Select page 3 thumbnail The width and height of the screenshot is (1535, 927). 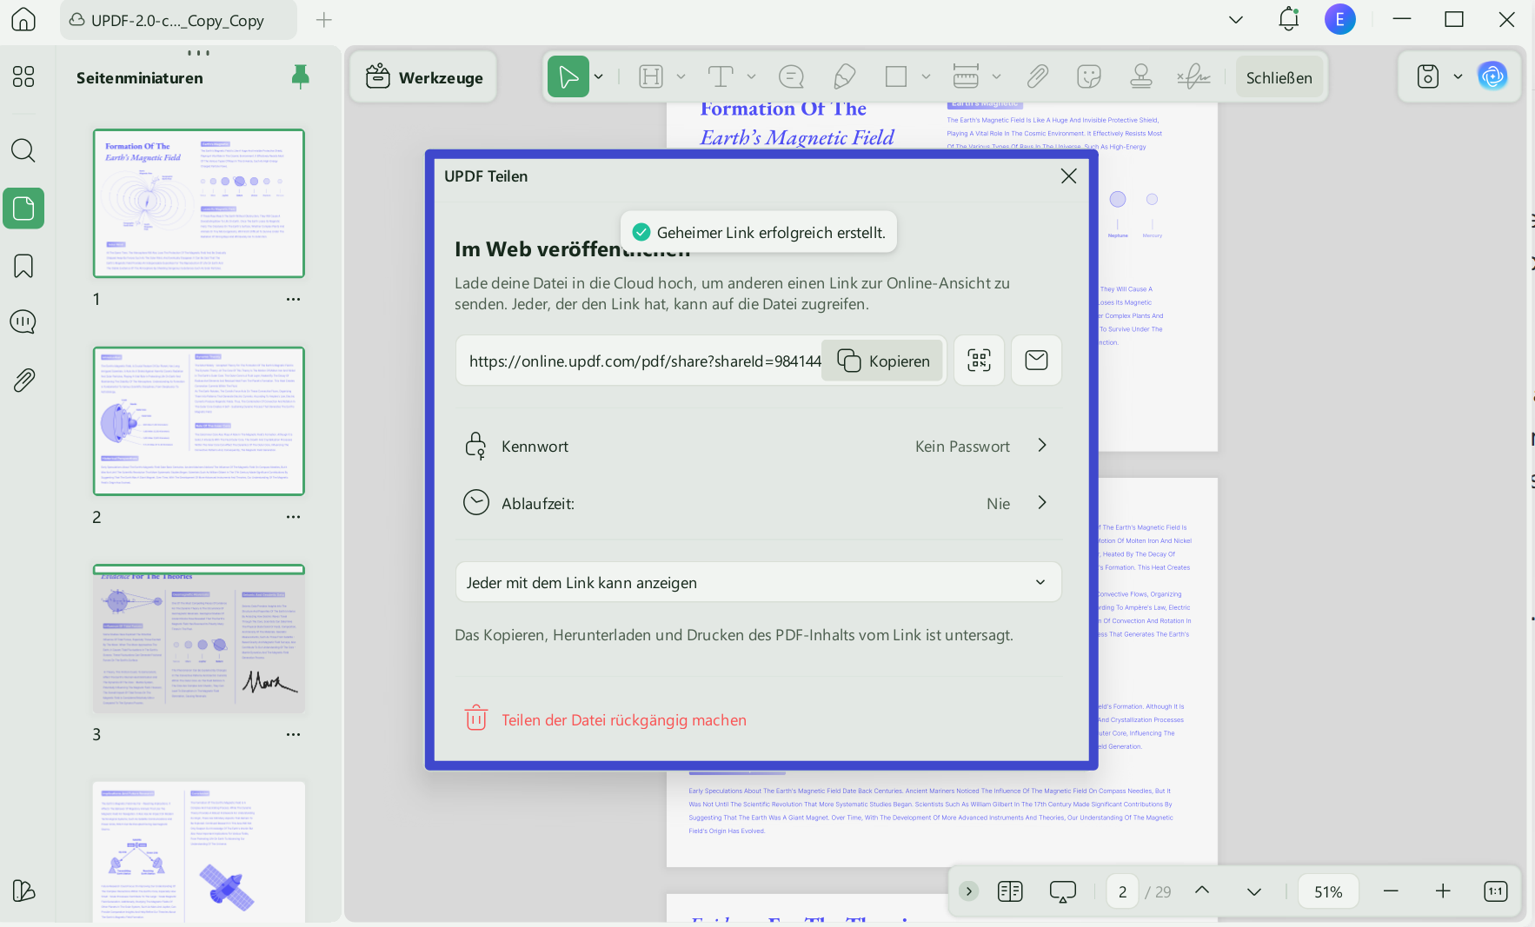[x=199, y=639]
